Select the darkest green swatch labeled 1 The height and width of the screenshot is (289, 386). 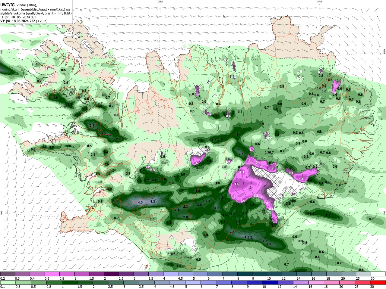(x=69, y=282)
